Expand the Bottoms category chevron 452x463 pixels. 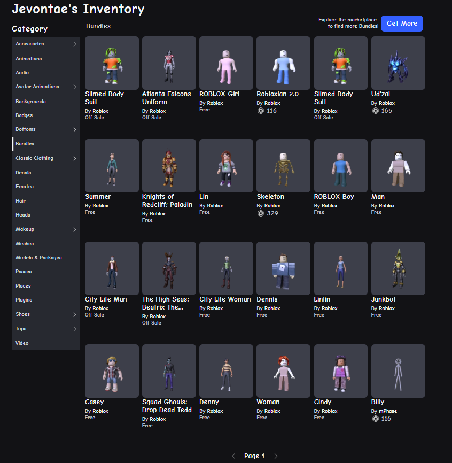coord(75,129)
